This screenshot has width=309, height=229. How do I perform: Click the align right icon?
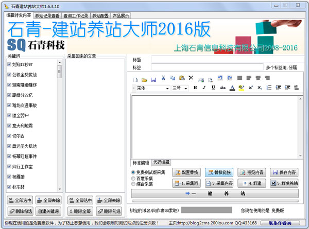tap(267, 78)
